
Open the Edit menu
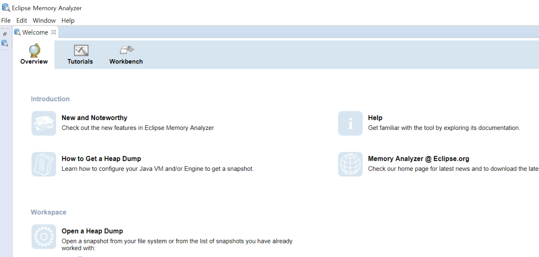tap(22, 20)
